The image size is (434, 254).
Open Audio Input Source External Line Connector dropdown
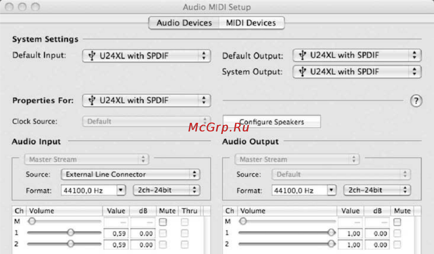pos(130,174)
